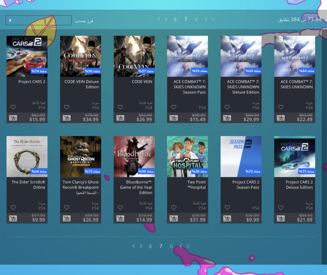The width and height of the screenshot is (327, 275).
Task: Click Ghost Recon Breakpoint cover thumbnail
Action: click(x=81, y=156)
